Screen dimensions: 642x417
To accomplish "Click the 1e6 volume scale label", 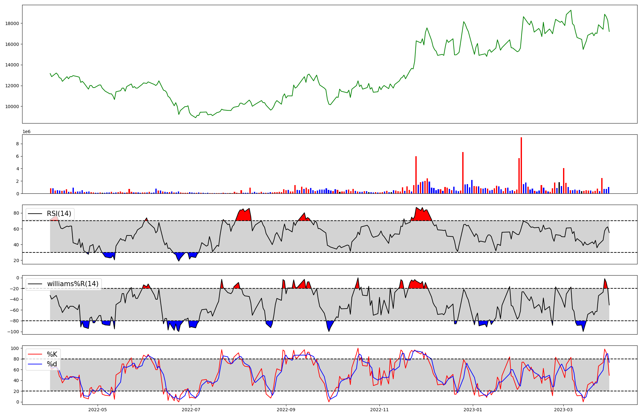I will 26,132.
